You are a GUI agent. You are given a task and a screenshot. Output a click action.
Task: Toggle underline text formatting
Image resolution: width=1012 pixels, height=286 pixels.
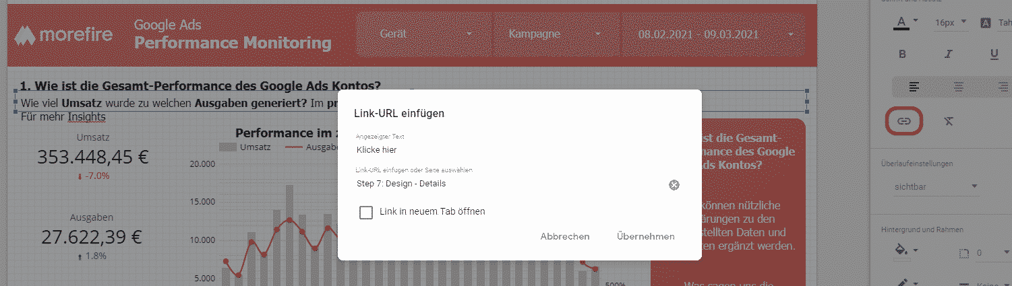pos(994,54)
